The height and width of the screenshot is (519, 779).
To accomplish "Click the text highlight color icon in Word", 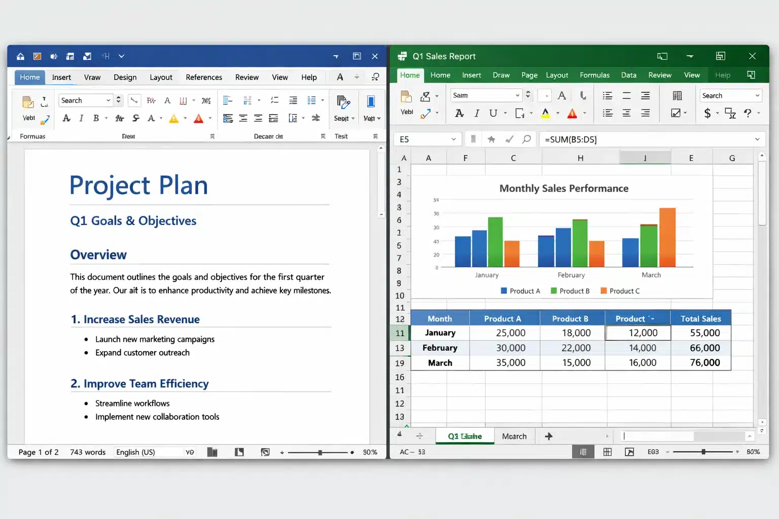I will tap(173, 118).
